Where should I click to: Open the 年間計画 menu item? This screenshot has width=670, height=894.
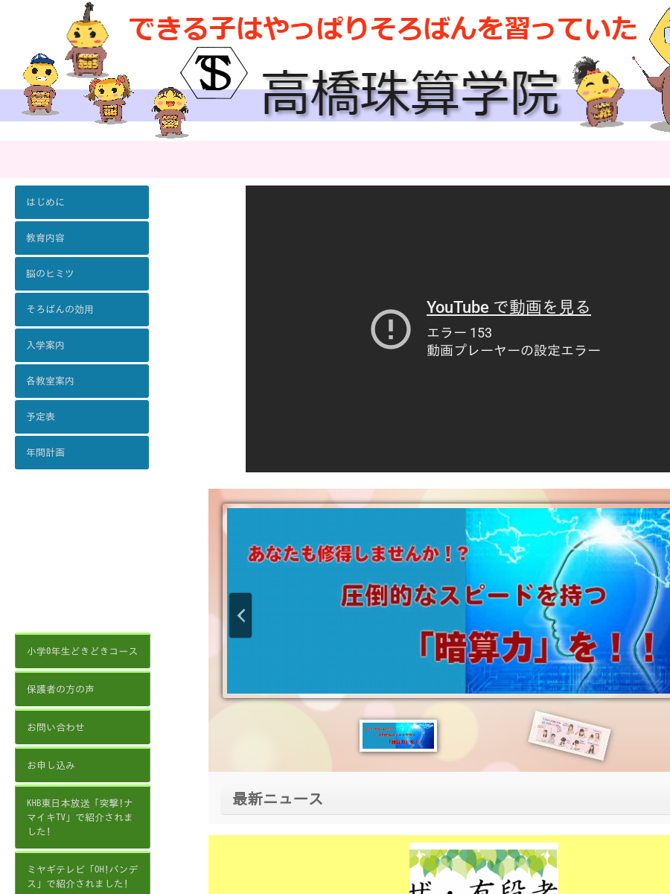point(82,452)
